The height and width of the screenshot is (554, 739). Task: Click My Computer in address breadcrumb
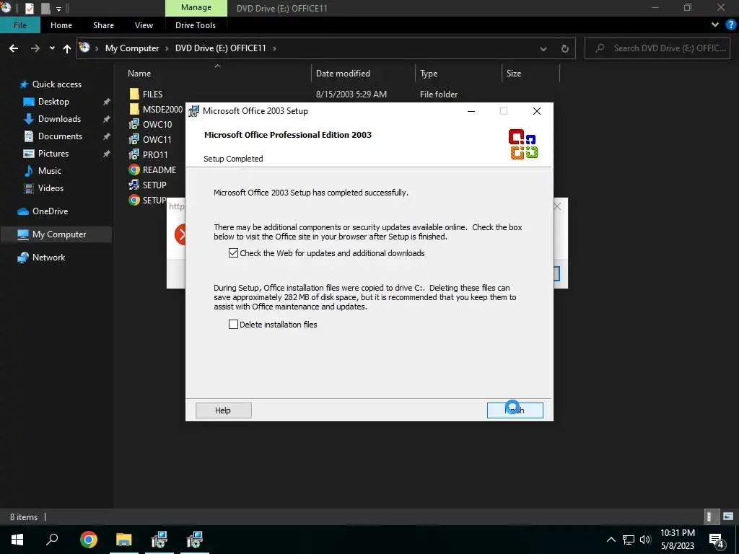132,48
